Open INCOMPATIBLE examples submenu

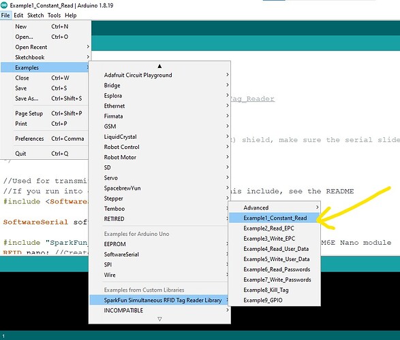[x=159, y=310]
